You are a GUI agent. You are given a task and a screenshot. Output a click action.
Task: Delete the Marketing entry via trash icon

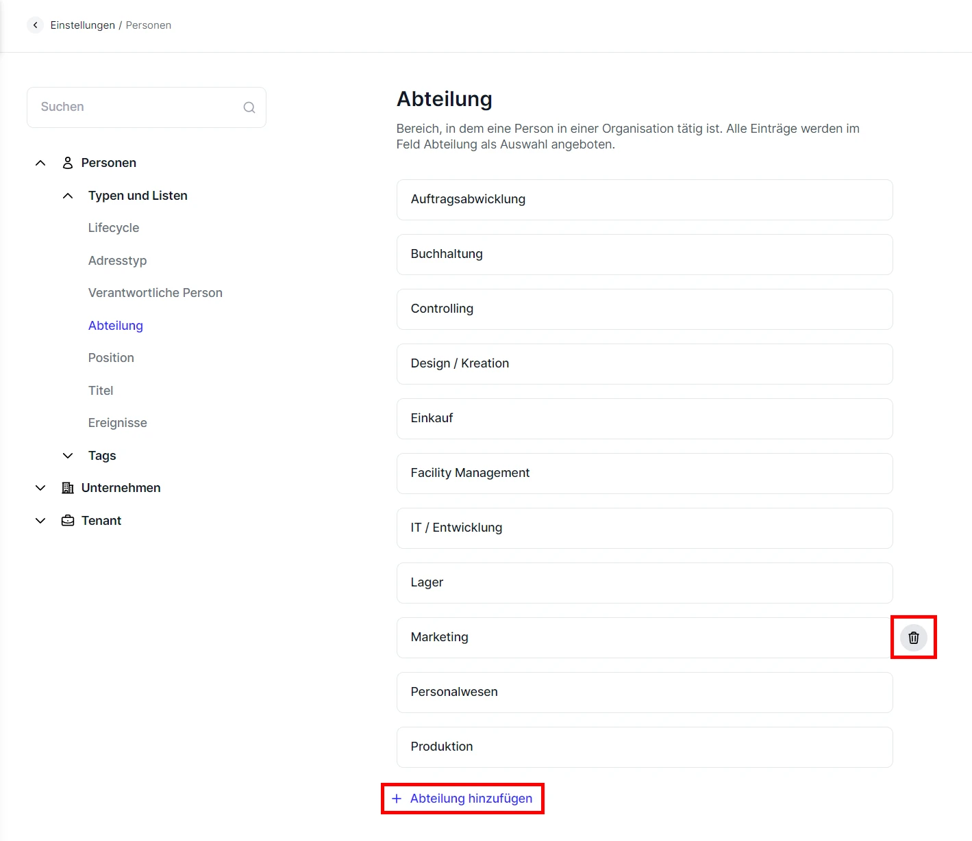[x=913, y=638]
